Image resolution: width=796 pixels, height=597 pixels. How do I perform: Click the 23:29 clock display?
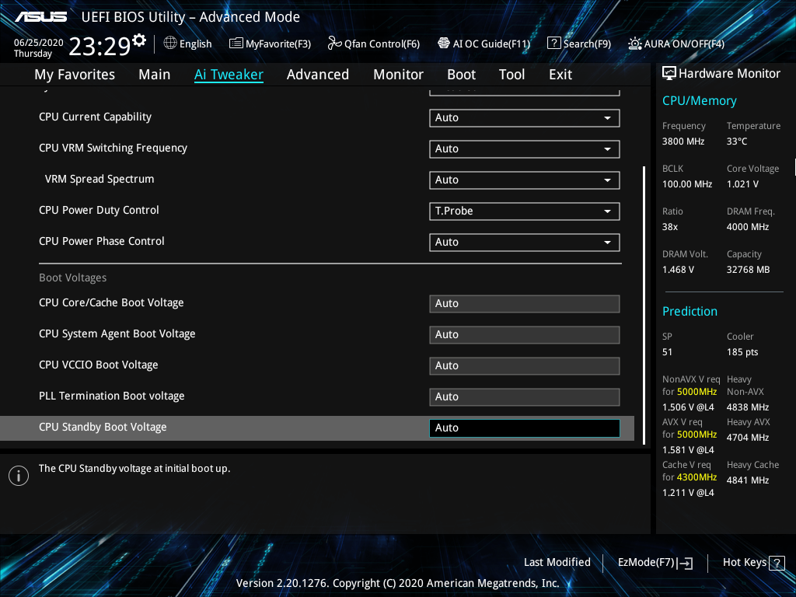[x=99, y=46]
